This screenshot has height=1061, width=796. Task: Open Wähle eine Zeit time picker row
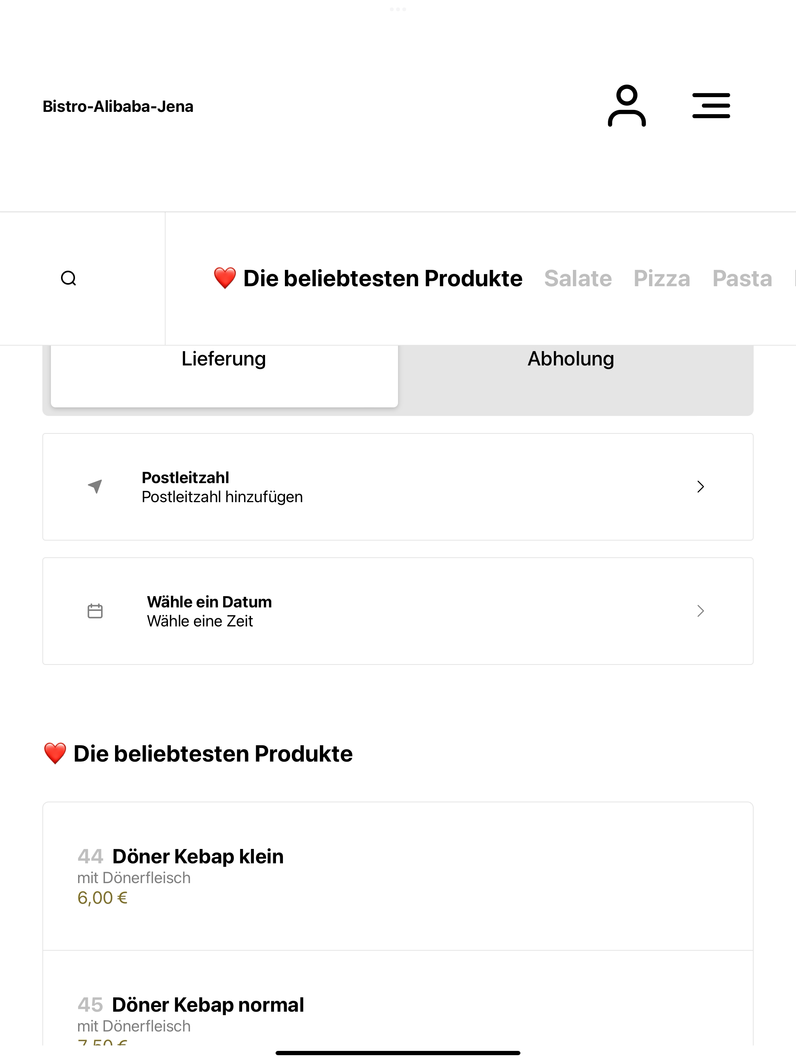point(398,611)
